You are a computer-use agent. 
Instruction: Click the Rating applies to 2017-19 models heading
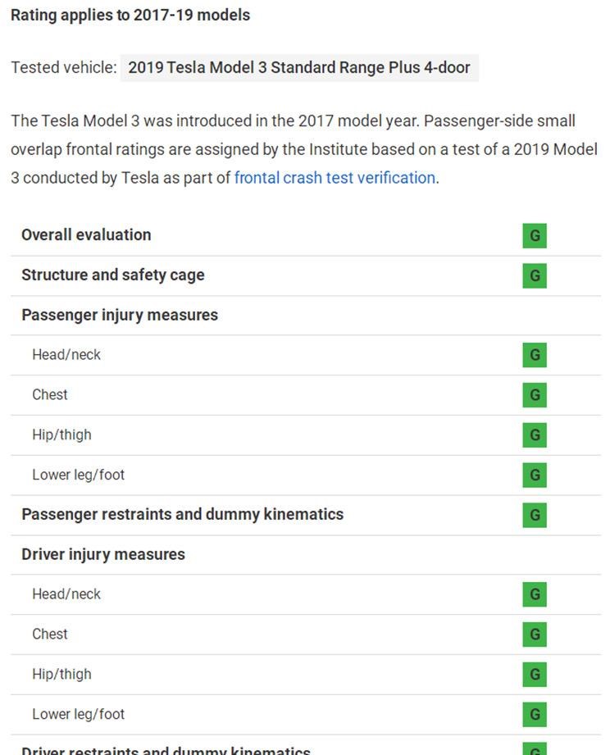coord(130,15)
